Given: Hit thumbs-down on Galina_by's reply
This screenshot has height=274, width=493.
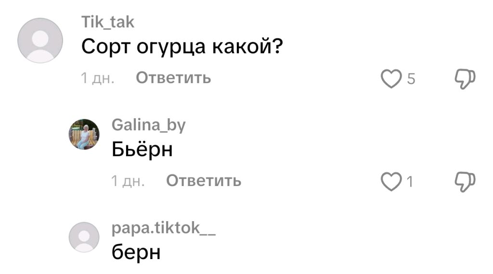Looking at the screenshot, I should [465, 182].
